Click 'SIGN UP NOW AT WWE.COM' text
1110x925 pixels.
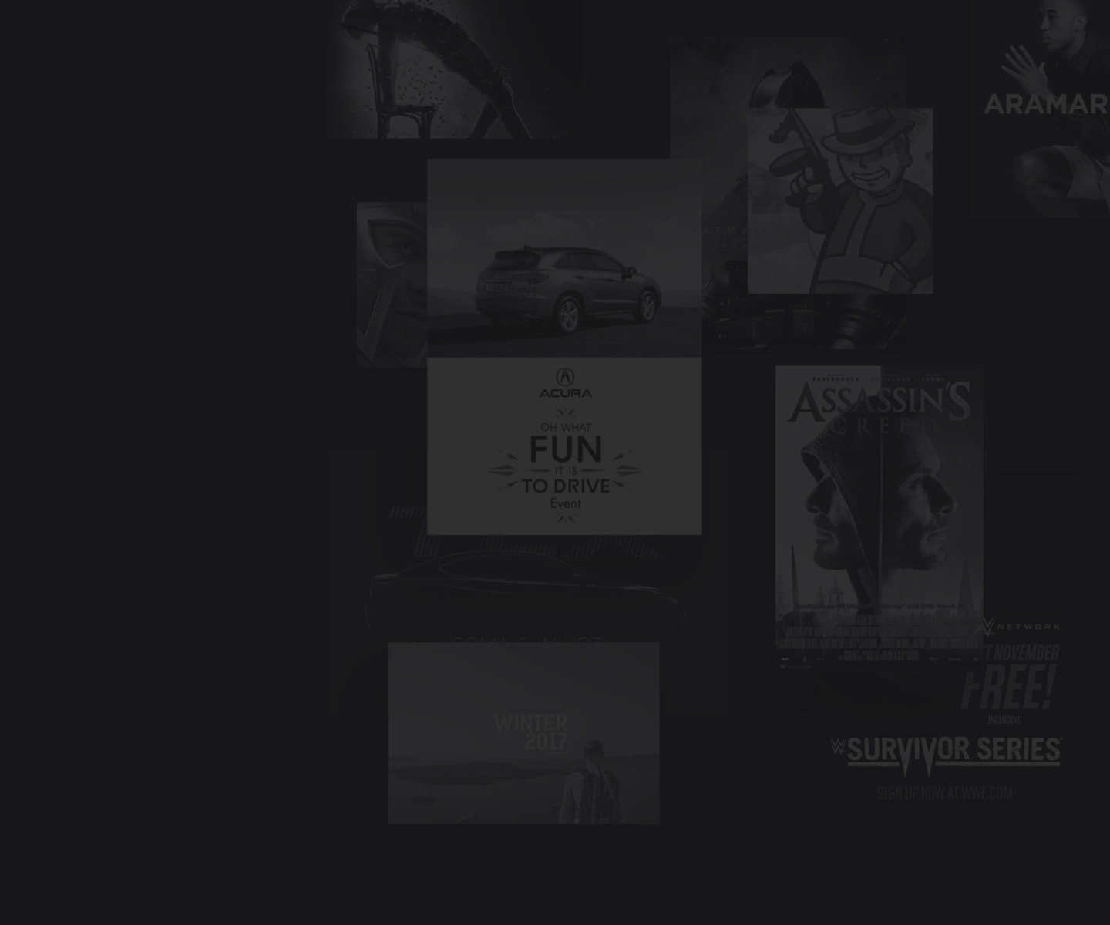pos(945,793)
